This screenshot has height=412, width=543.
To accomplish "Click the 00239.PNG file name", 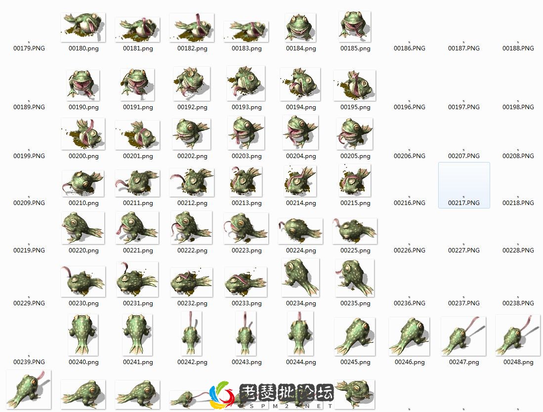I will [x=29, y=362].
